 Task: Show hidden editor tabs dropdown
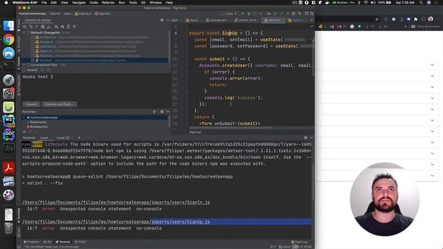(x=311, y=20)
